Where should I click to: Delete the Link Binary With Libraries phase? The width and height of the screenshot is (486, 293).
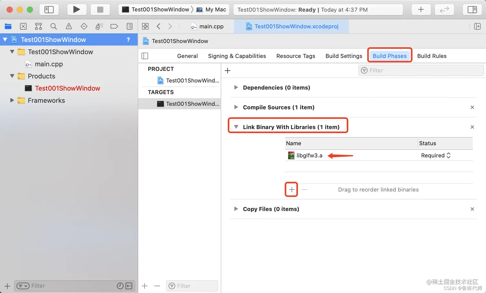(472, 127)
